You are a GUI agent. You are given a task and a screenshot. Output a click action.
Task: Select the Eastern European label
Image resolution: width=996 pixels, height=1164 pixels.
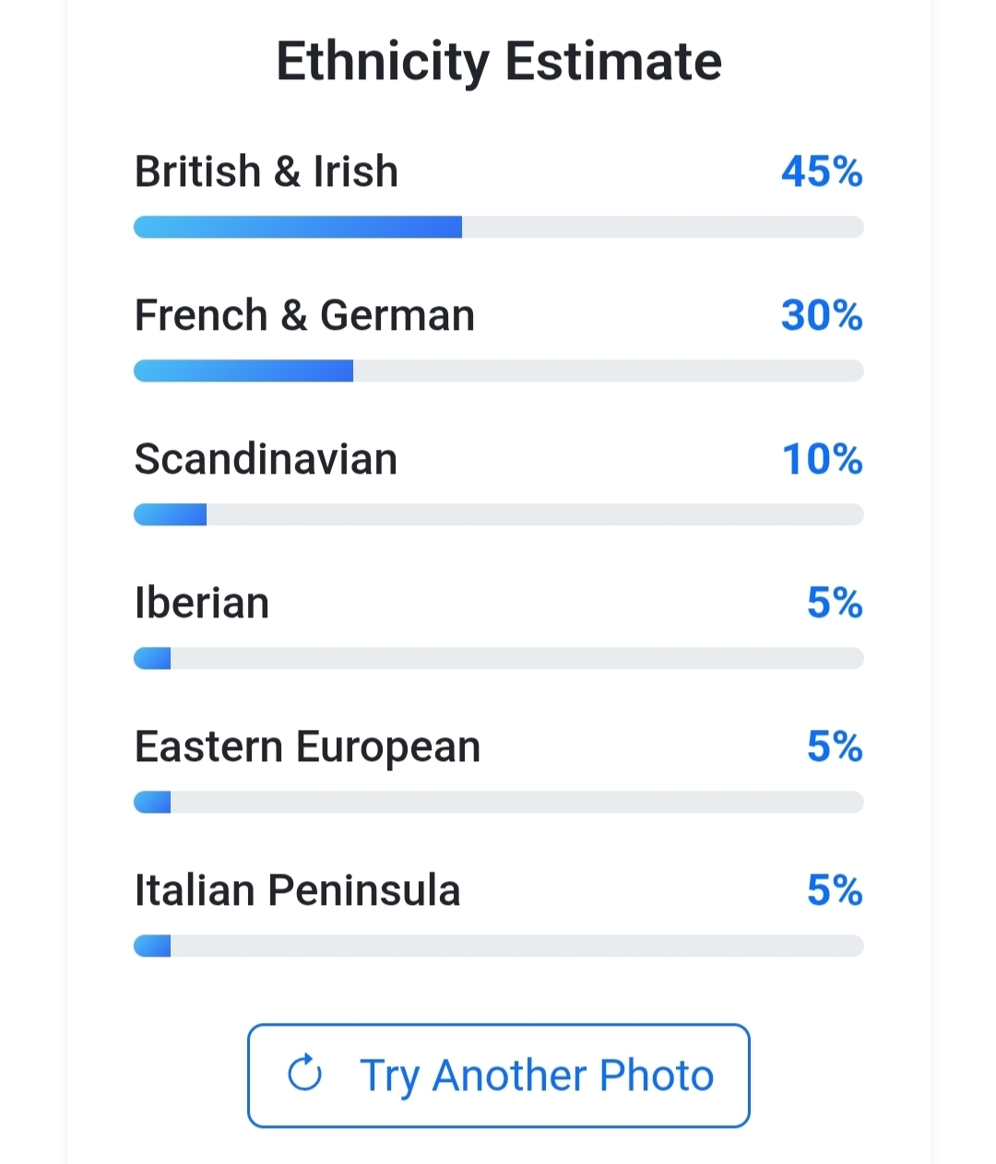[x=307, y=747]
